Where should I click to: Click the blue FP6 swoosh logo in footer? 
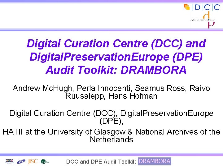[x=21, y=162]
